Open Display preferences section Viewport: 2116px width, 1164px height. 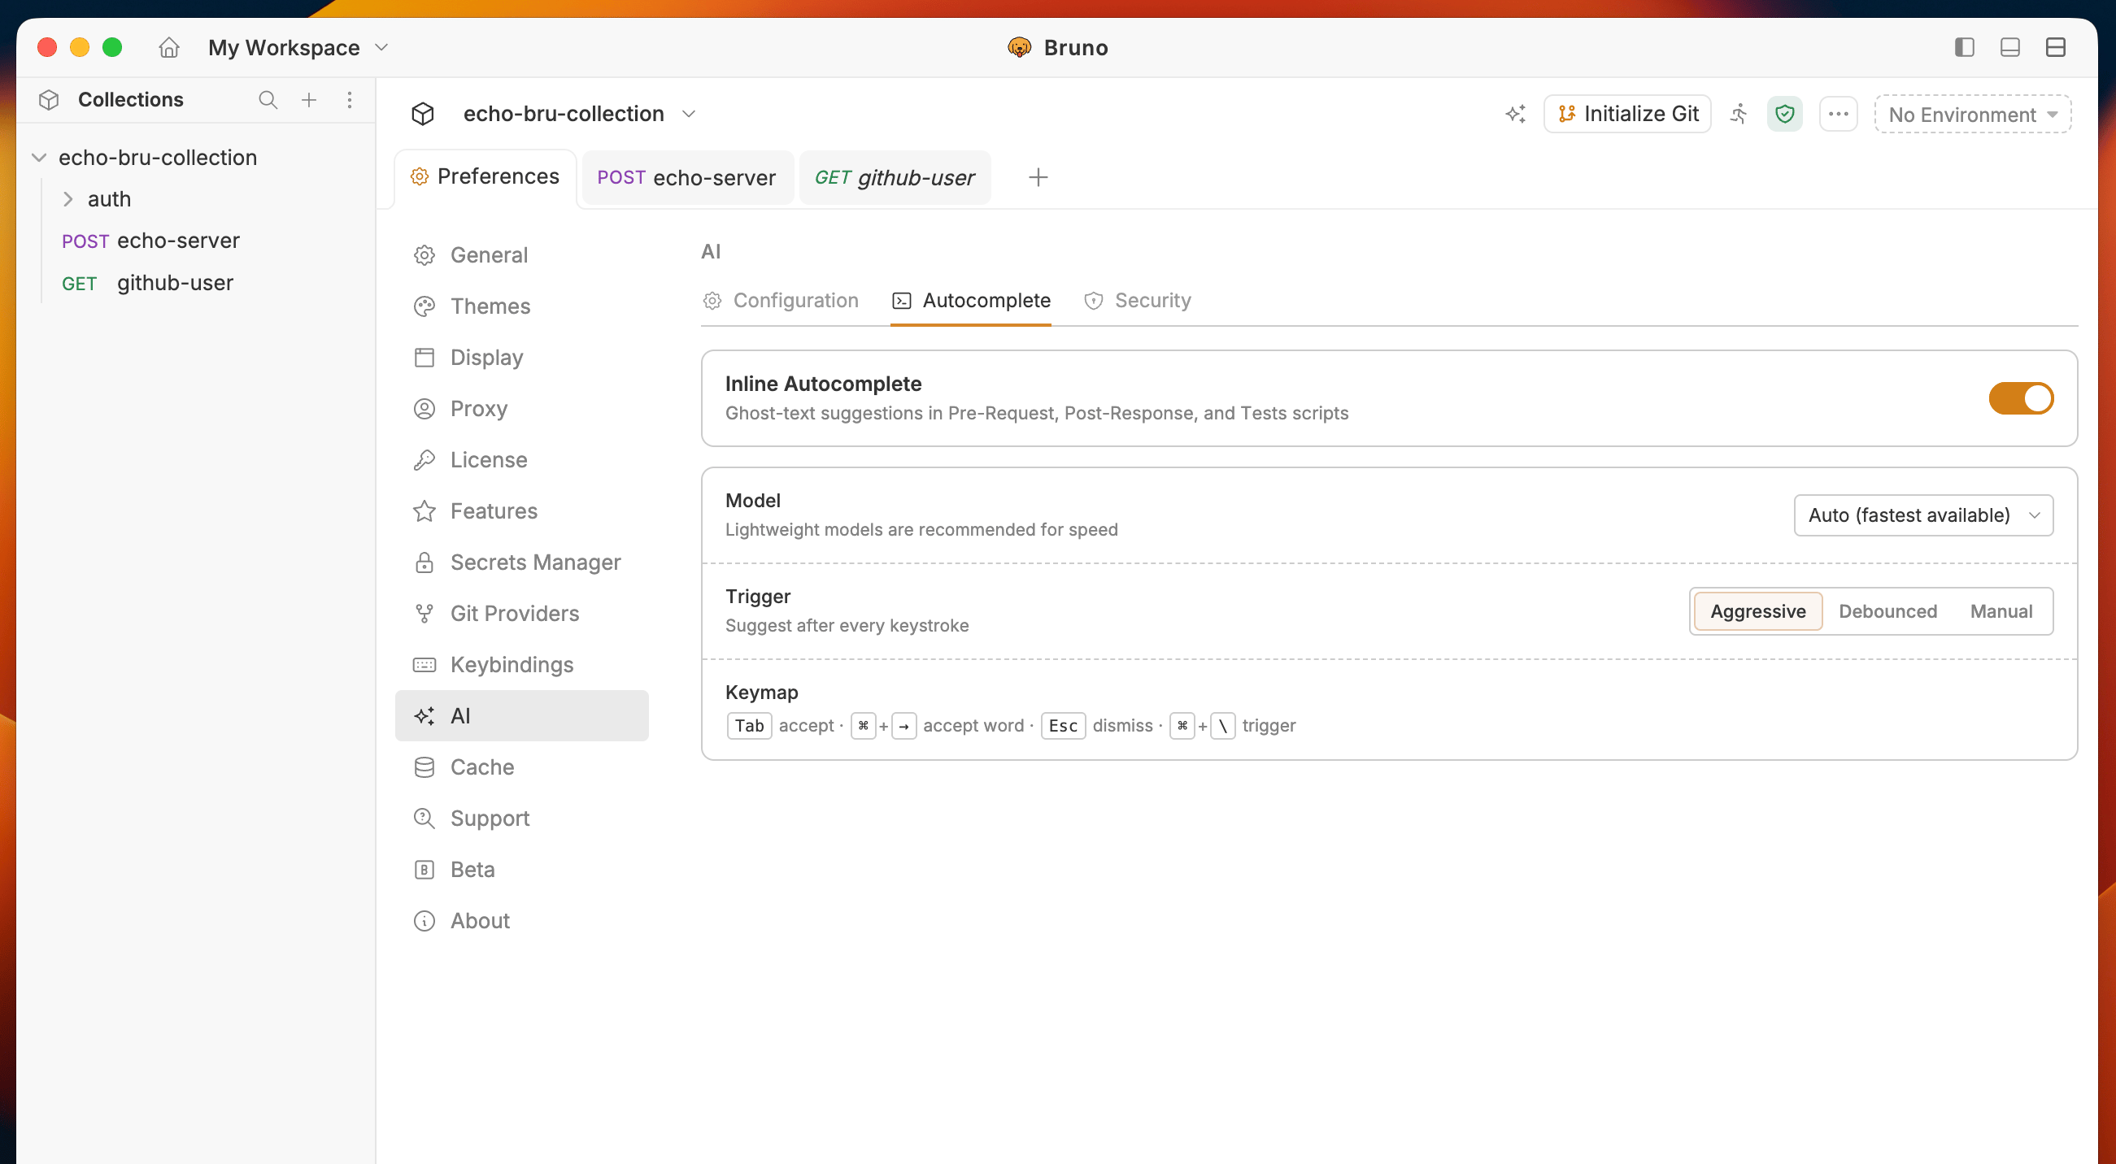521,358
